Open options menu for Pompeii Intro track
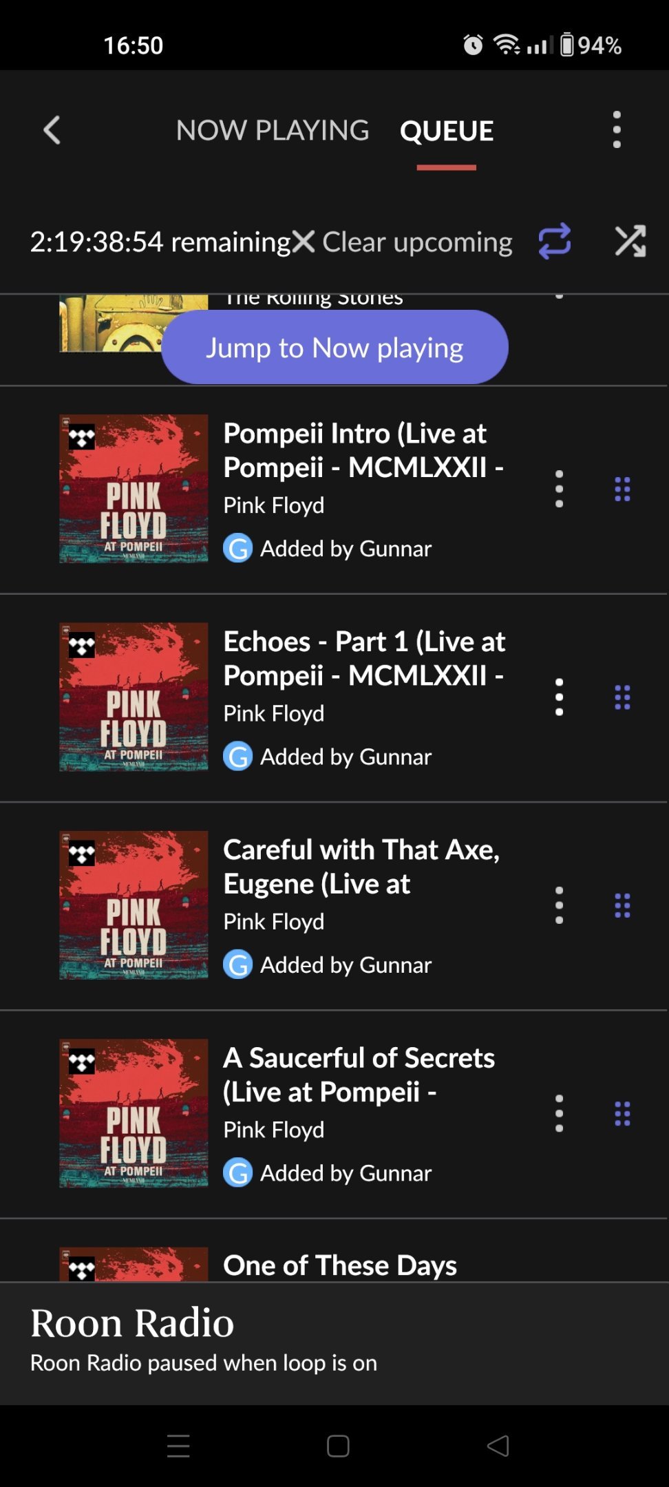Viewport: 669px width, 1487px height. pos(559,489)
